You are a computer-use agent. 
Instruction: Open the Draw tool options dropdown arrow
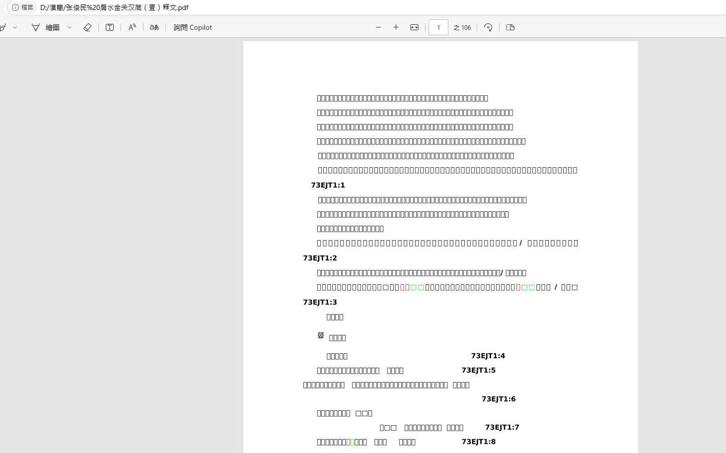pyautogui.click(x=70, y=28)
